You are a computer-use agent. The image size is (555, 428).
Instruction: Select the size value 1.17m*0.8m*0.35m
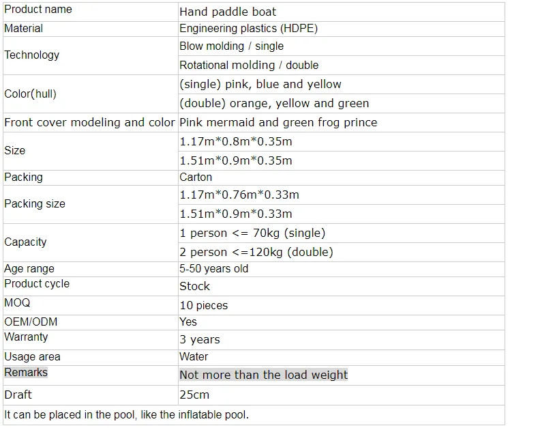236,142
